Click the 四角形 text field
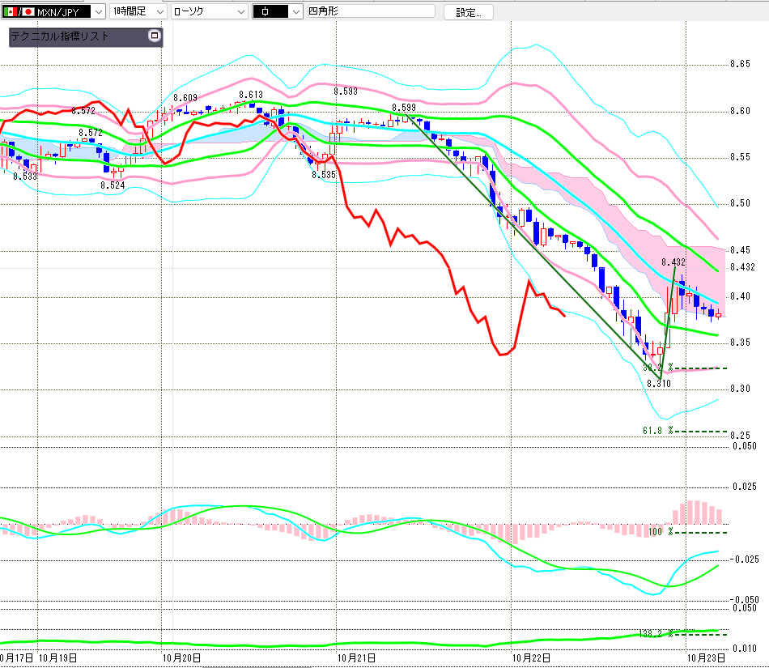Viewport: 769px width, 668px height. 371,11
